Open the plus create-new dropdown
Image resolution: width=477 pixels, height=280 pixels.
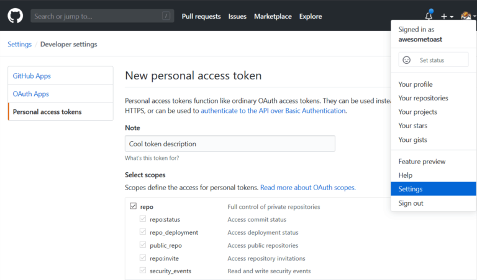(x=447, y=16)
